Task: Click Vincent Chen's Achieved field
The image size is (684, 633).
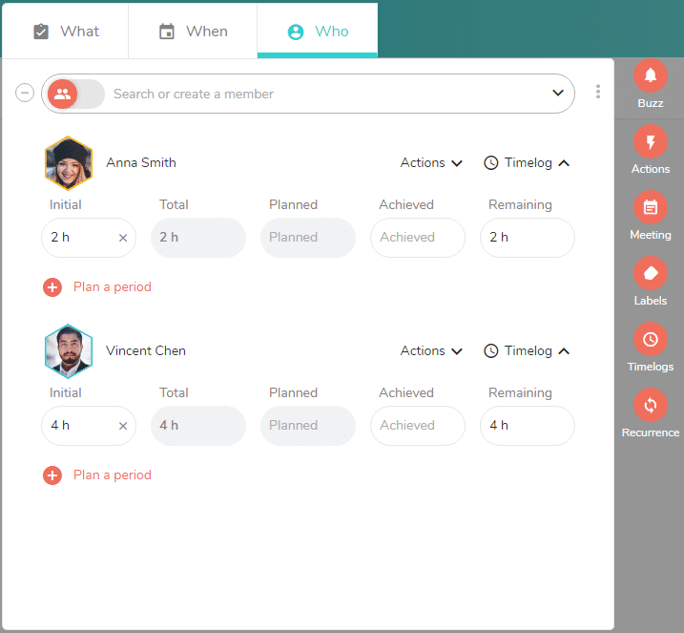Action: [418, 426]
